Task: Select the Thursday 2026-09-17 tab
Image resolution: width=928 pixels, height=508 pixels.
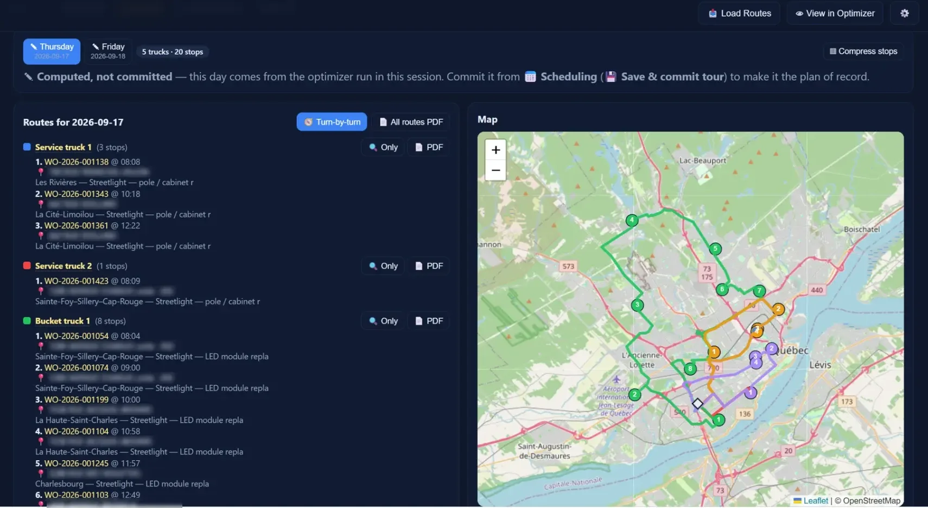Action: click(52, 52)
